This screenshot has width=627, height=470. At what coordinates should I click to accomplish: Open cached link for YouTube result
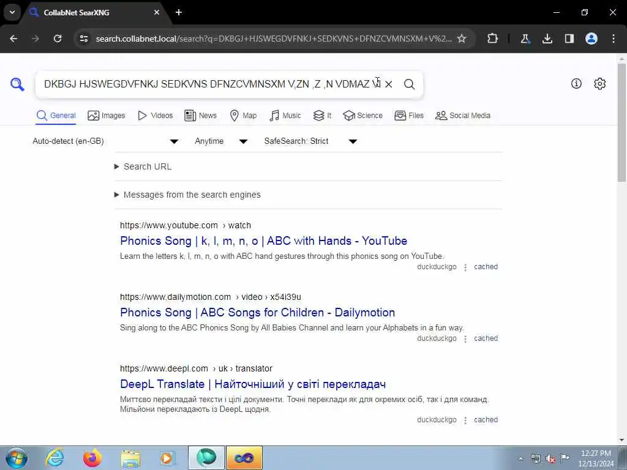tap(486, 267)
